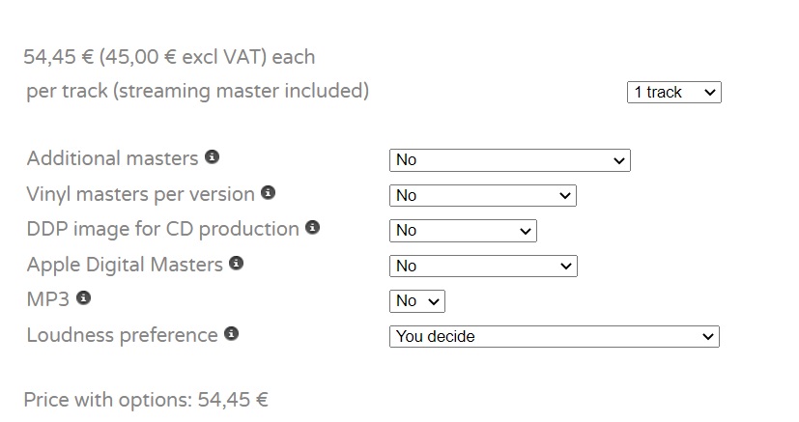Open the 'You decide' loudness dropdown
The height and width of the screenshot is (422, 799).
point(555,337)
